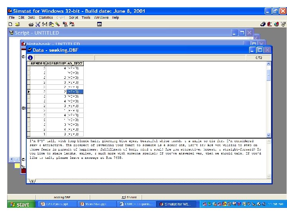Click the record counter field
This screenshot has width=287, height=215.
pos(258,58)
